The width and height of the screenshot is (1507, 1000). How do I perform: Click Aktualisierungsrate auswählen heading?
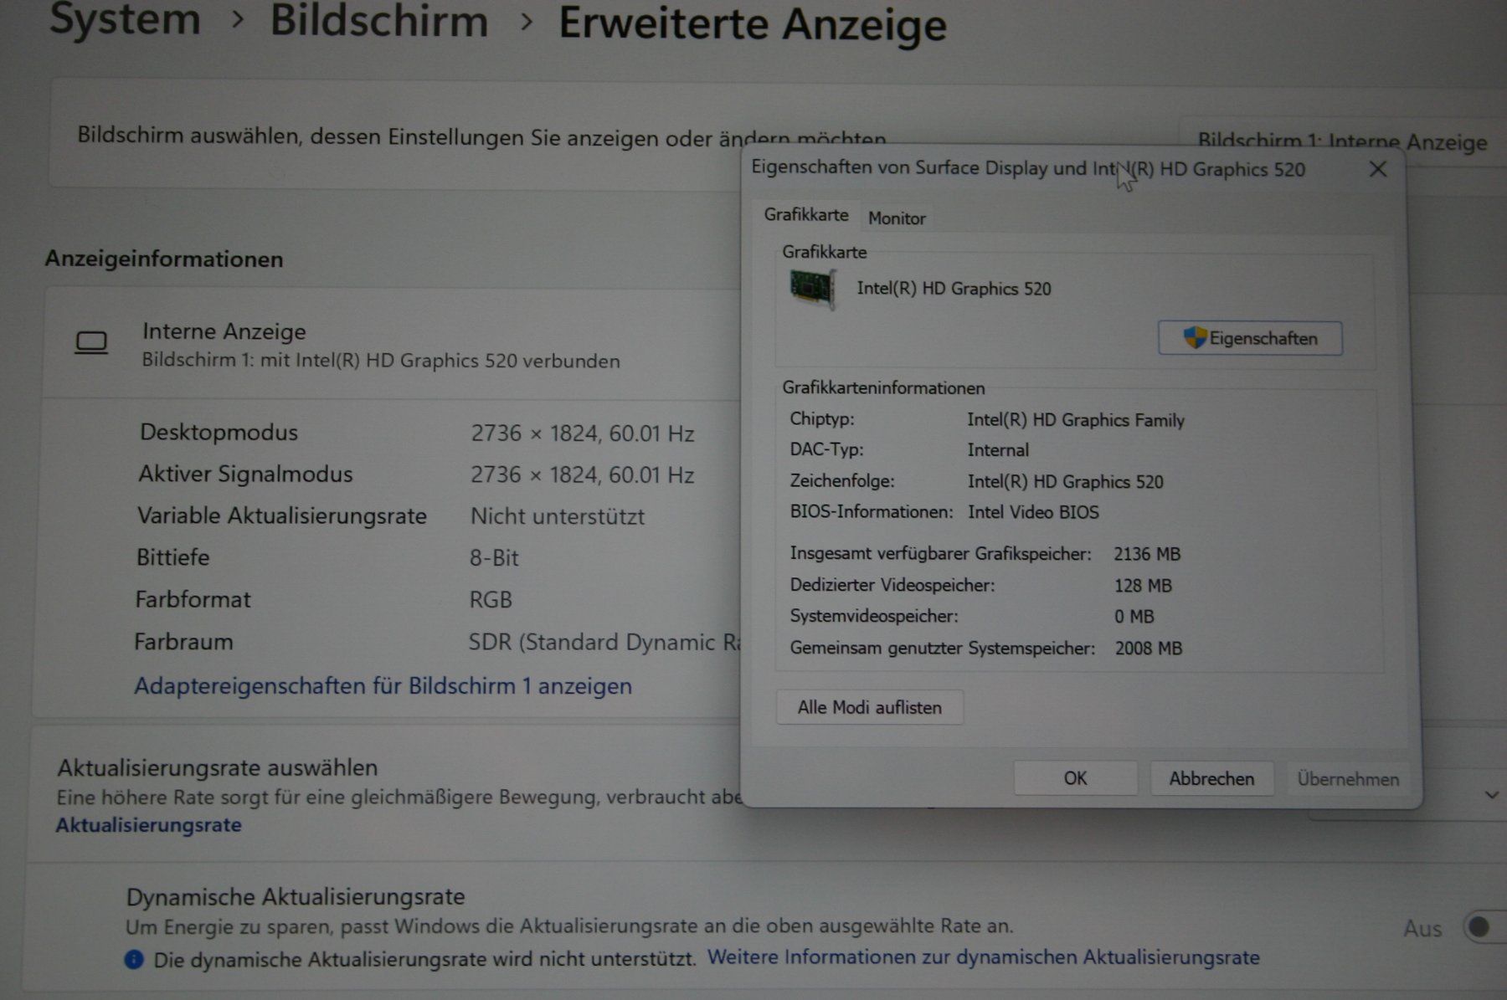pyautogui.click(x=218, y=767)
